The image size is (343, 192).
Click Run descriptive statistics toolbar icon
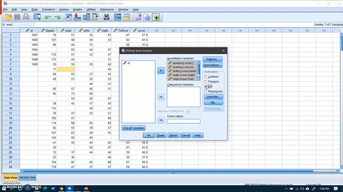(x=95, y=17)
